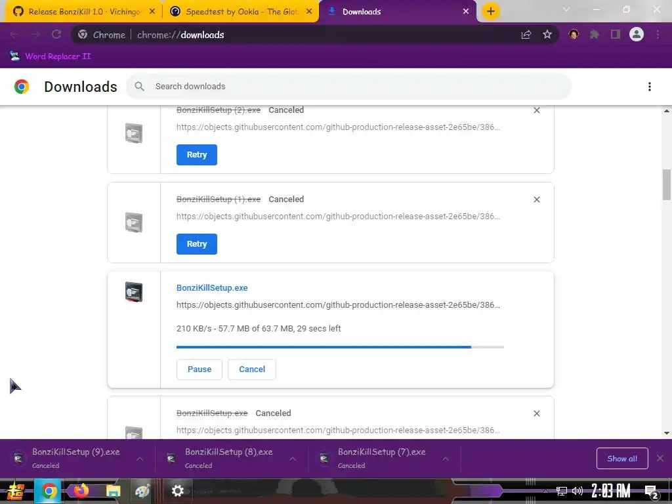
Task: Click the Chrome logo beside Downloads
Action: coord(22,87)
